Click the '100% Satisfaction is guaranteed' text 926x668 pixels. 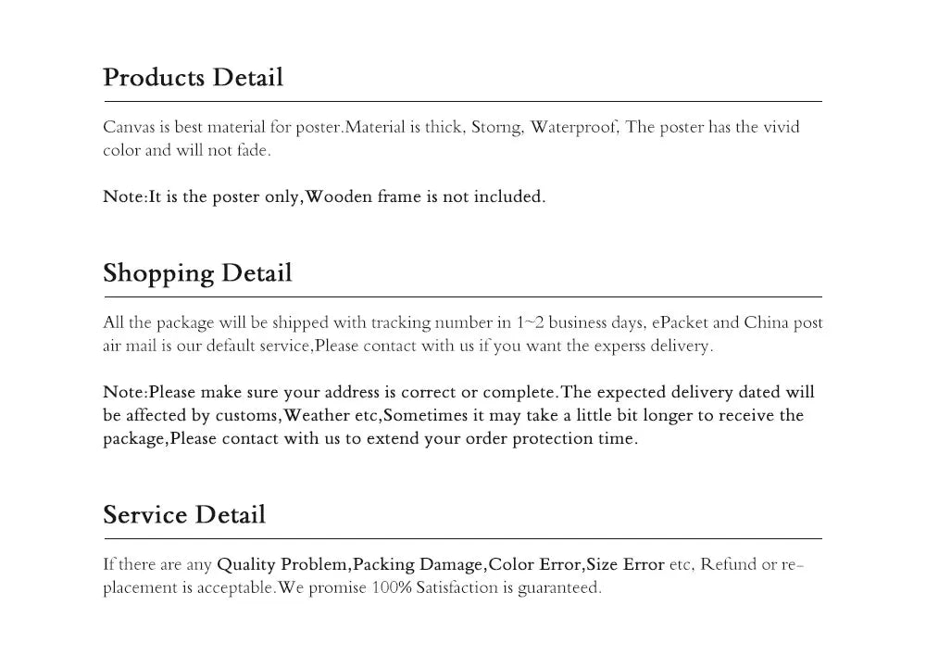point(486,587)
